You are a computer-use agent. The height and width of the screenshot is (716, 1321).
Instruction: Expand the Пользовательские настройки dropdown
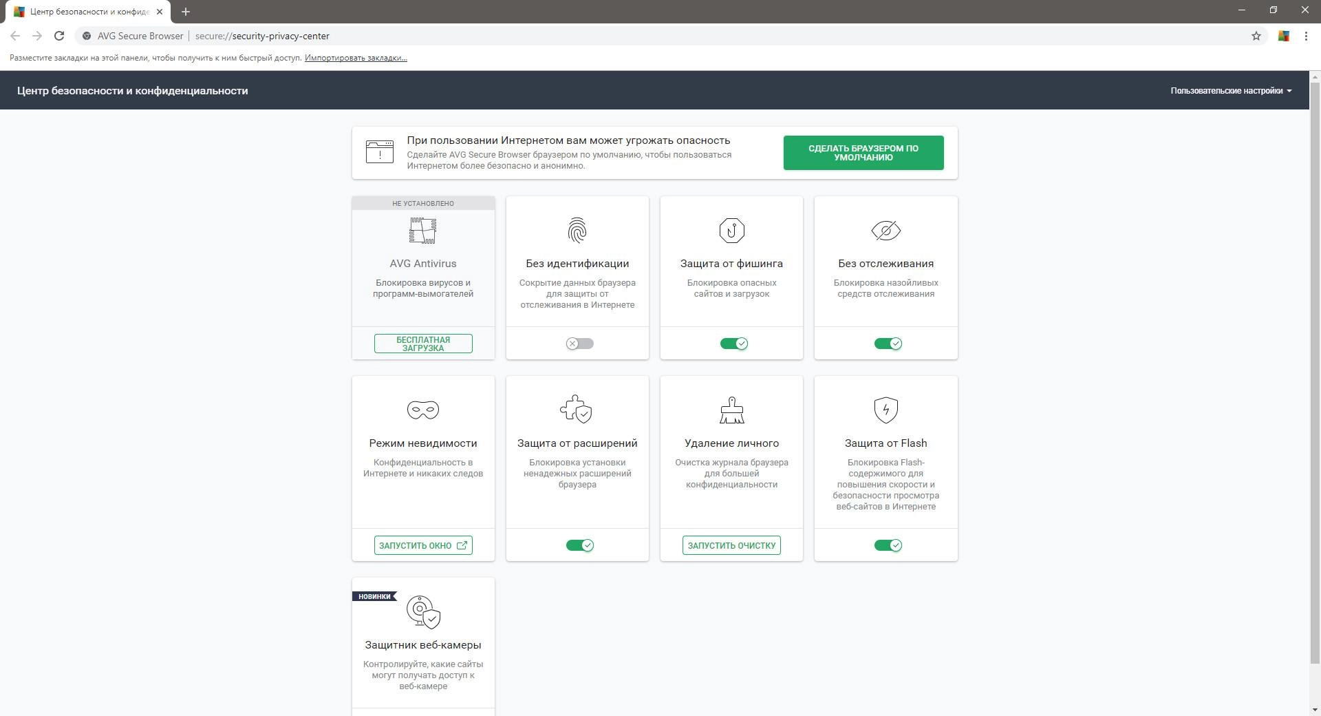pos(1231,91)
